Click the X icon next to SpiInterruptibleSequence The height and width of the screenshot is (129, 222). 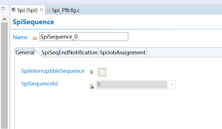(x=92, y=72)
